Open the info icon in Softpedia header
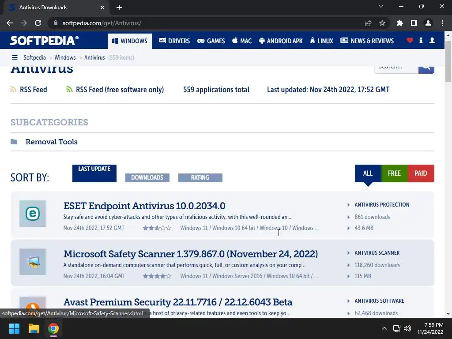Screen dimensions: 452x339 click(x=421, y=40)
